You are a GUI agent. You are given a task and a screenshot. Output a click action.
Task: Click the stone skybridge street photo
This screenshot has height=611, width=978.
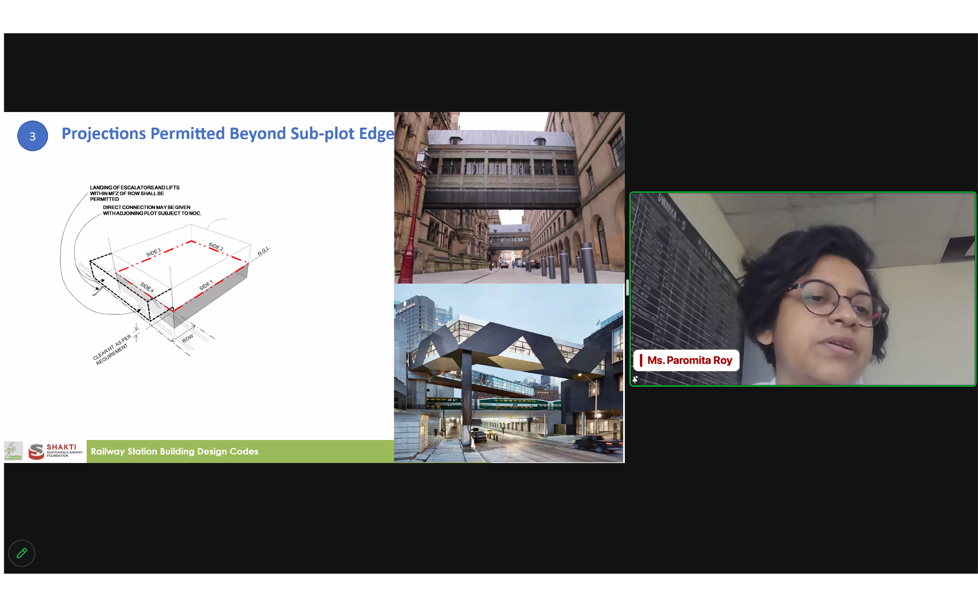click(509, 198)
